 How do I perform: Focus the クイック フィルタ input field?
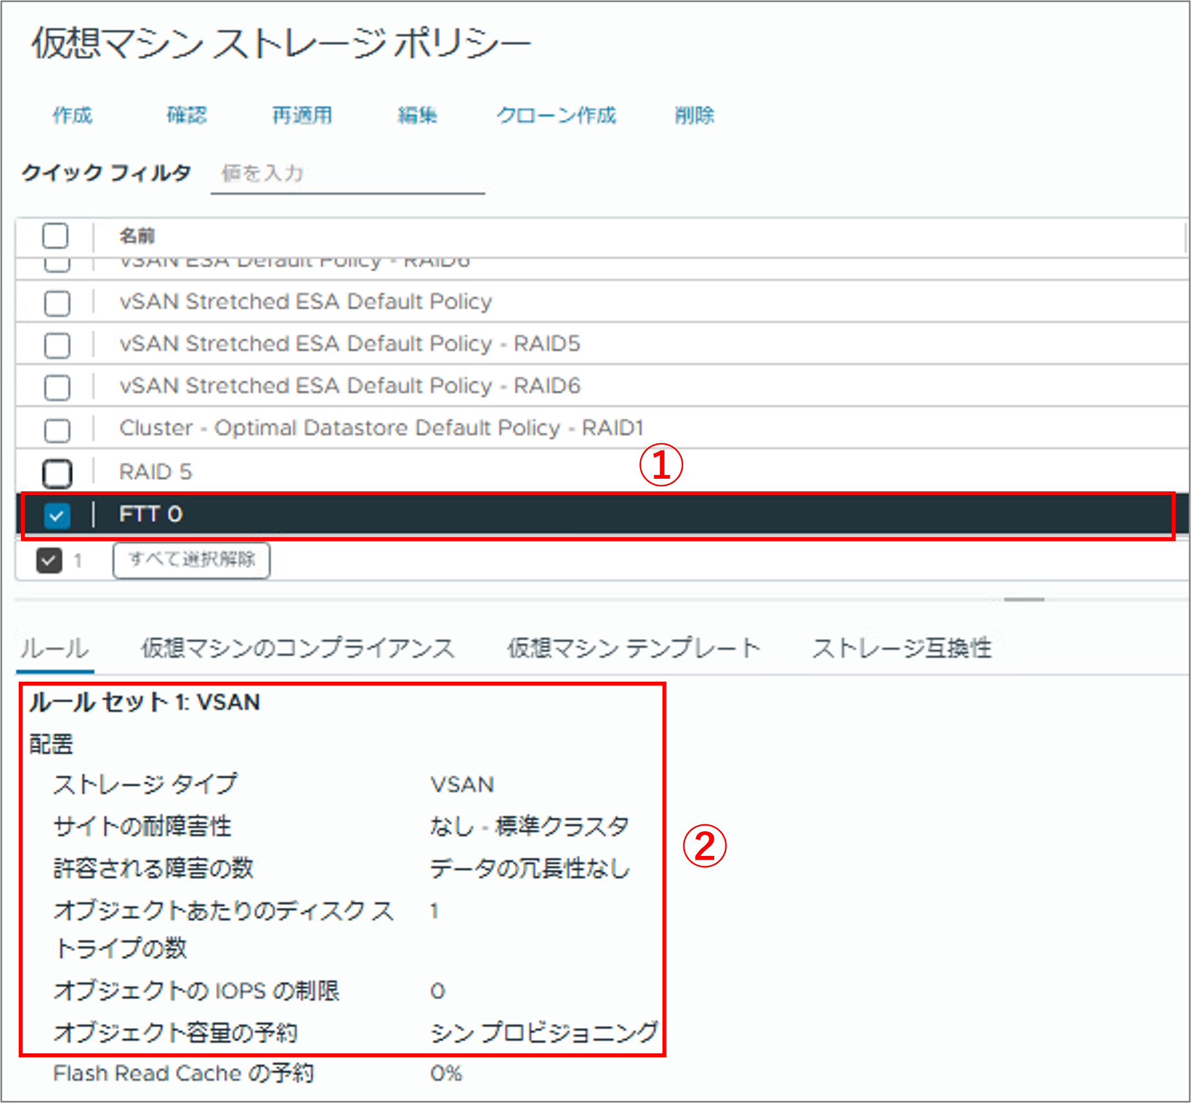(348, 174)
